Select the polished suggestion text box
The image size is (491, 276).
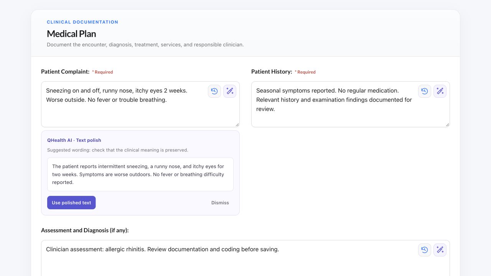pos(140,174)
